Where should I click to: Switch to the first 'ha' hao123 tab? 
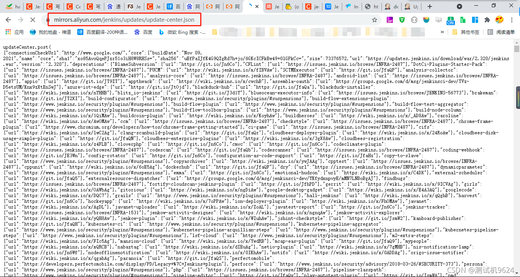pos(13,6)
